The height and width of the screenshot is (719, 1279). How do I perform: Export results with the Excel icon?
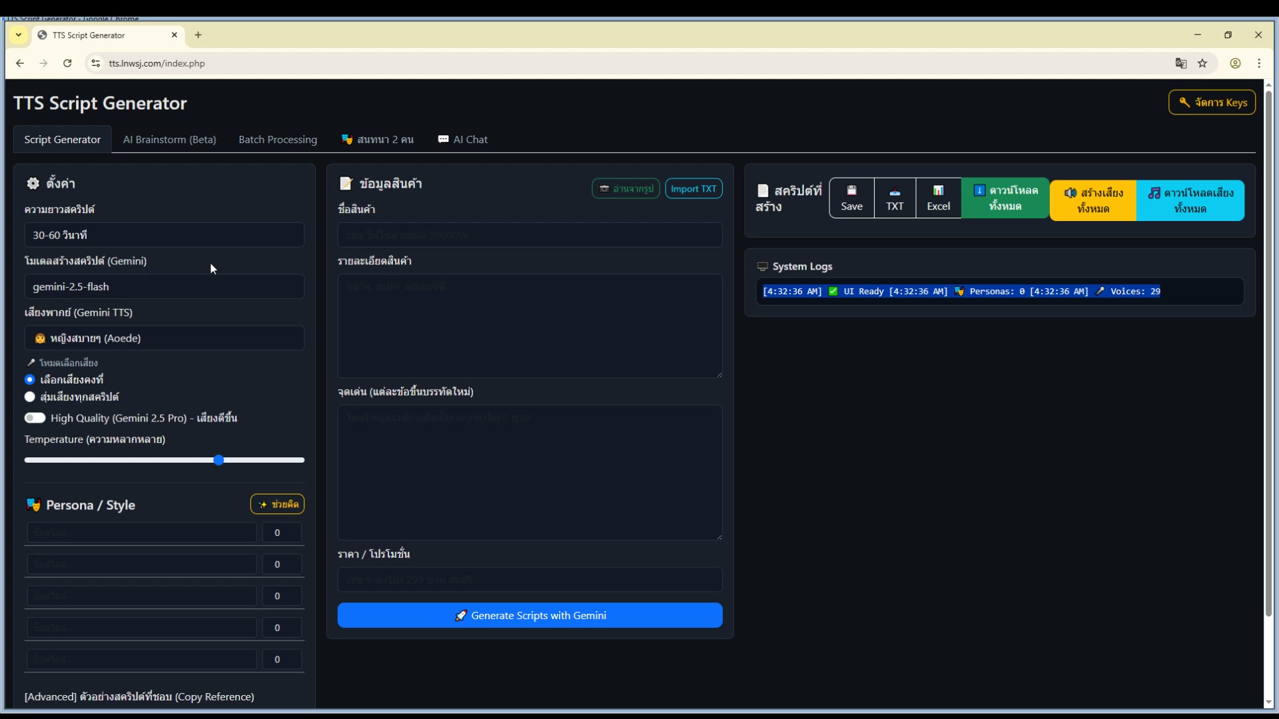(x=938, y=198)
